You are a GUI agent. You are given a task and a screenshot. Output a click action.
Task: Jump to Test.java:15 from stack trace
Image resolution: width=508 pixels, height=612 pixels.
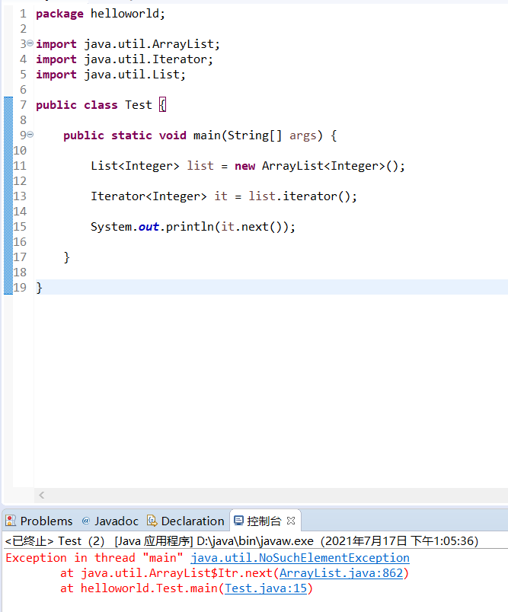266,588
